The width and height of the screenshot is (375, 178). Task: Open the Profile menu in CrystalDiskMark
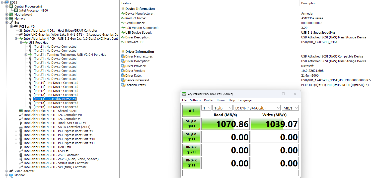[208, 100]
